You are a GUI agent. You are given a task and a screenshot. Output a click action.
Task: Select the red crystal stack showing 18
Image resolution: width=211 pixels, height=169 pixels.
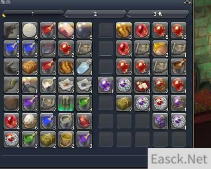point(142,67)
